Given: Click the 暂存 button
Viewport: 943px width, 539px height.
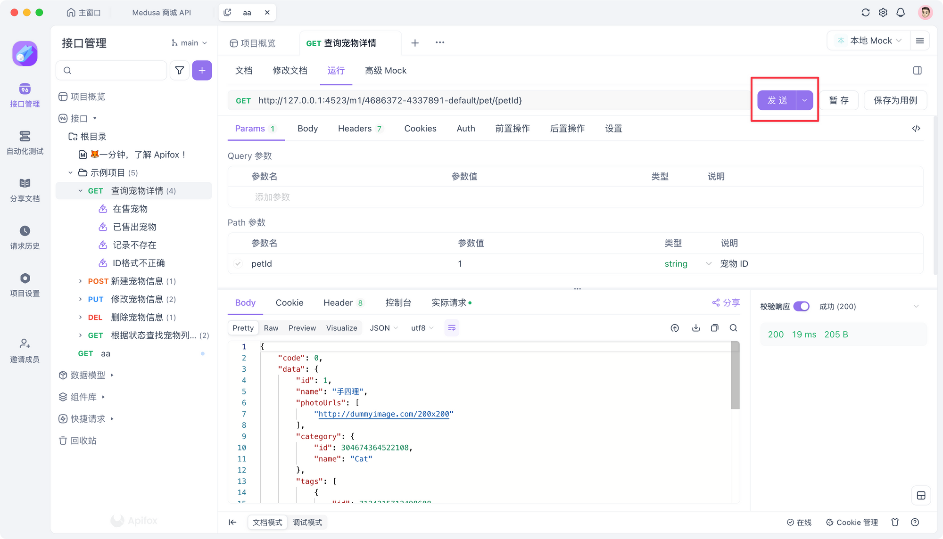Looking at the screenshot, I should [839, 100].
